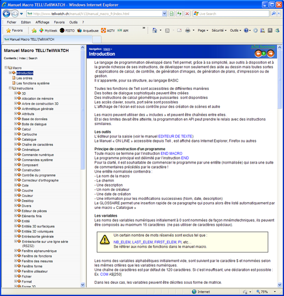Open the Edition menu
The image size is (284, 296).
26,22
